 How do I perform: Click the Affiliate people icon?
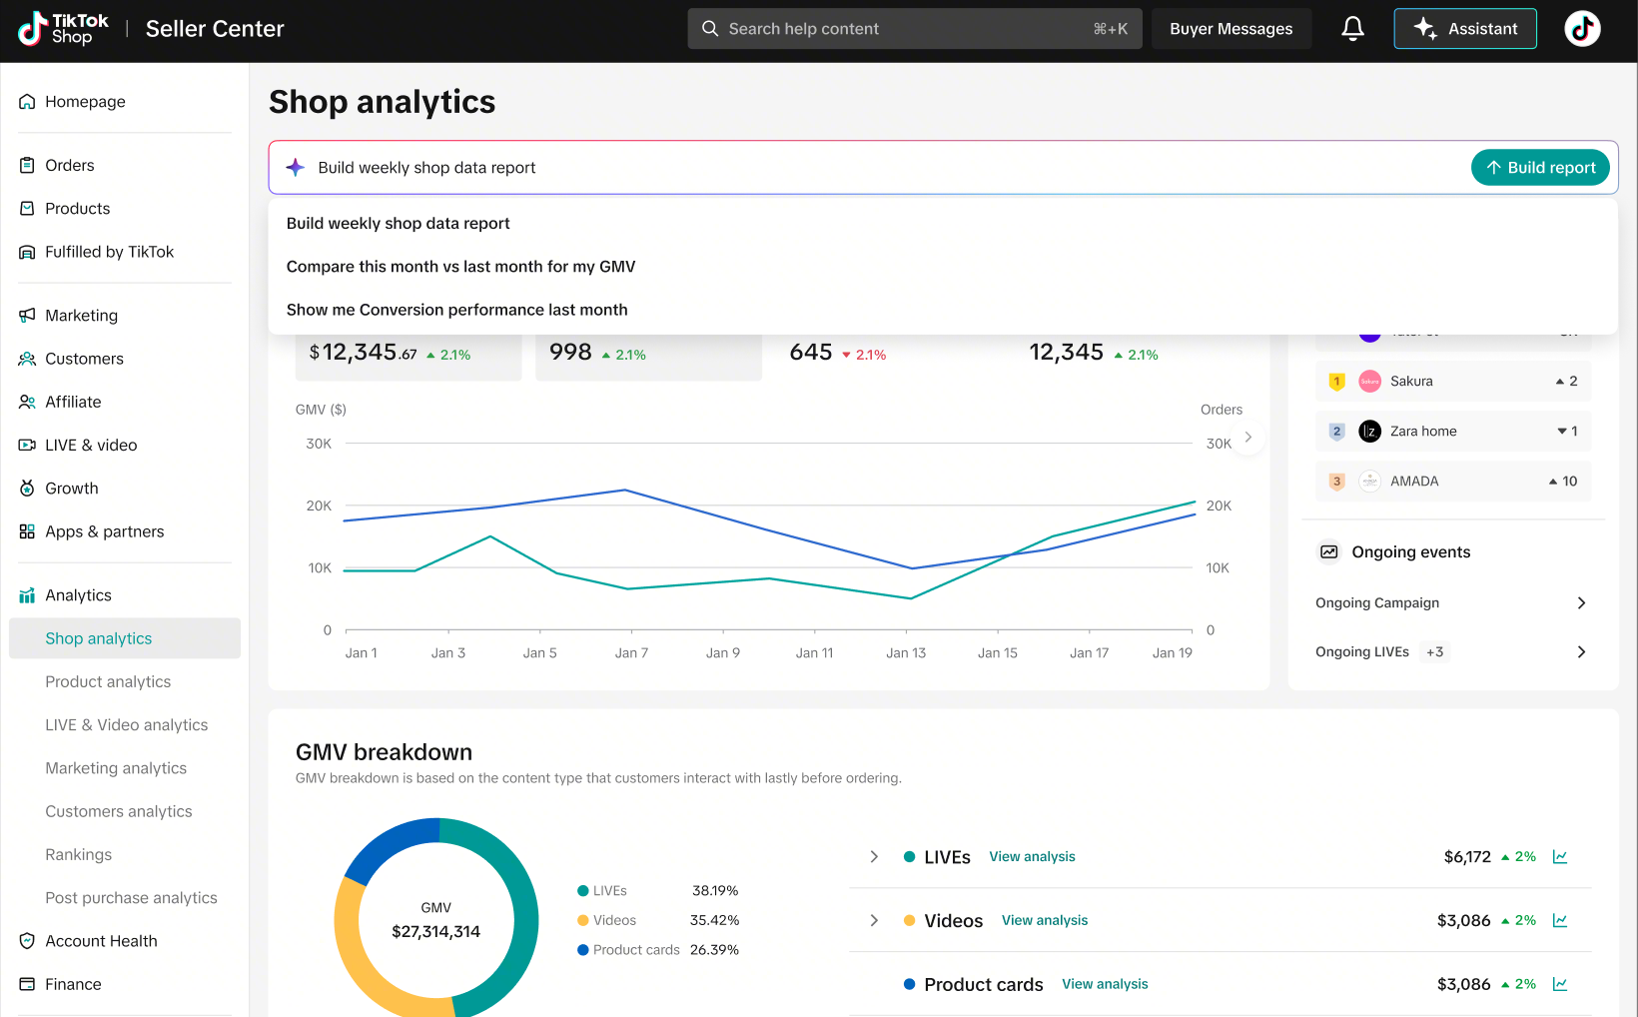27,402
